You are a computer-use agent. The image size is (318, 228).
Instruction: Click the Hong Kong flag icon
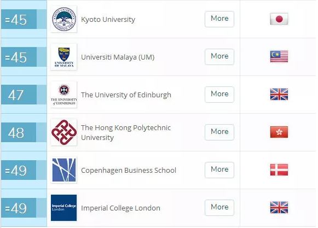pyautogui.click(x=279, y=132)
